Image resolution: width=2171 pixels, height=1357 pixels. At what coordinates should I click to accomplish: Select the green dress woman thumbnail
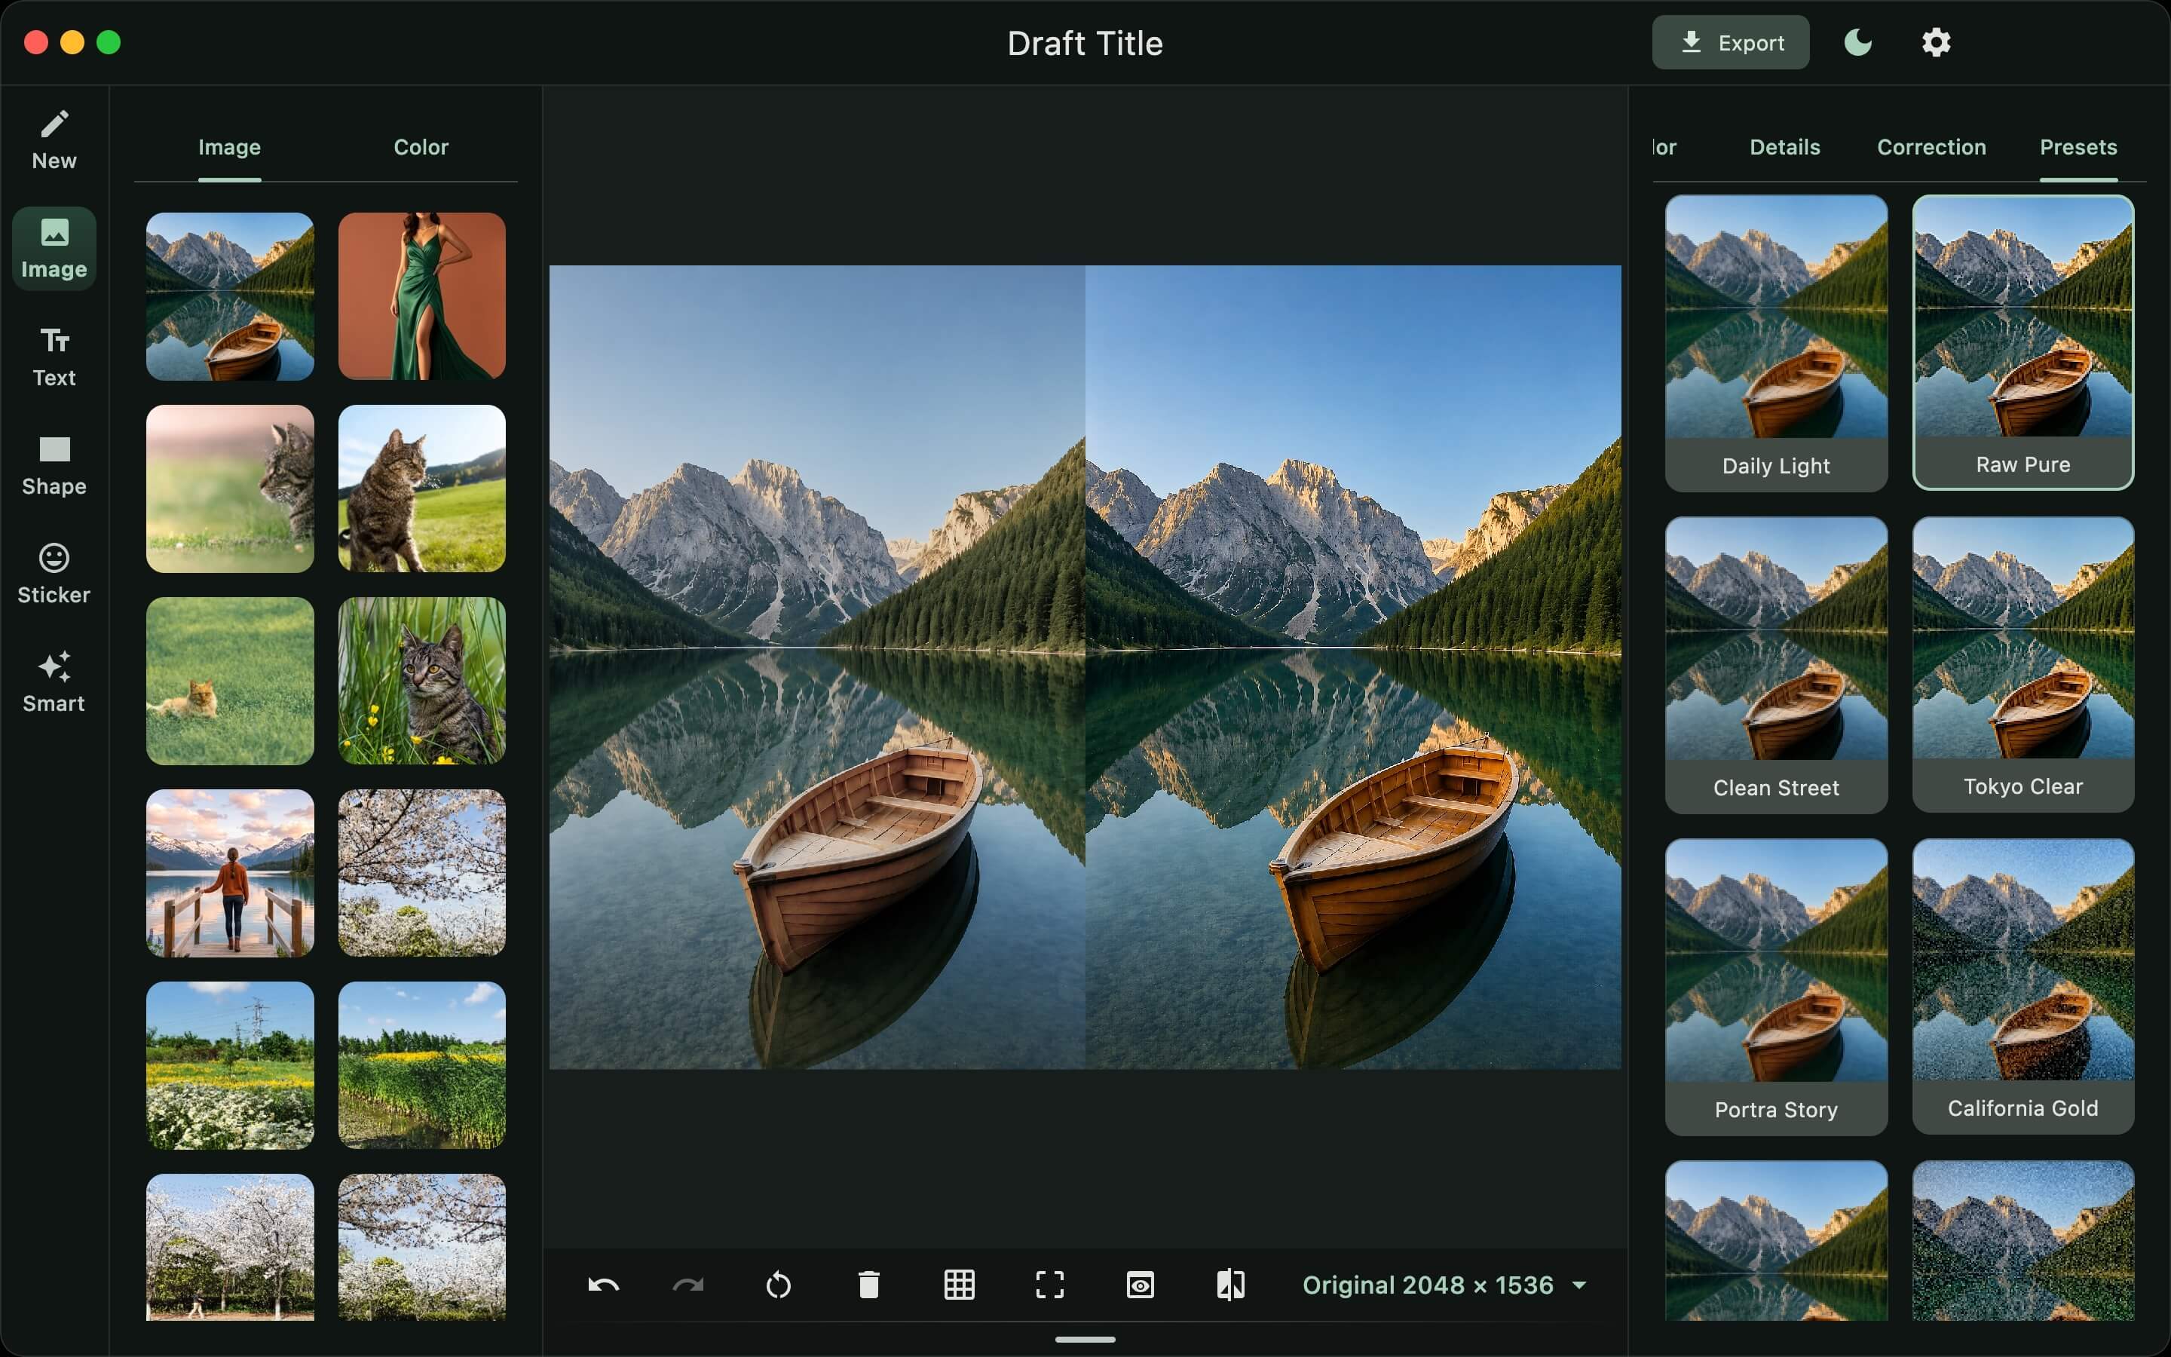point(421,296)
